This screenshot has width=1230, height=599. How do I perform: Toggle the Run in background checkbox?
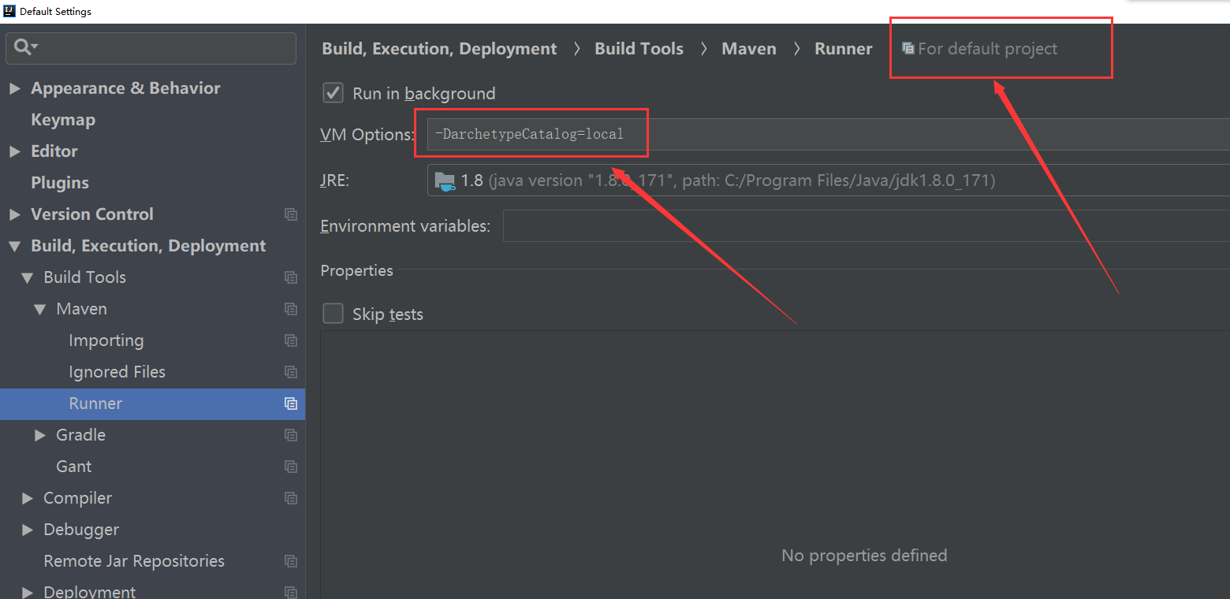coord(334,93)
